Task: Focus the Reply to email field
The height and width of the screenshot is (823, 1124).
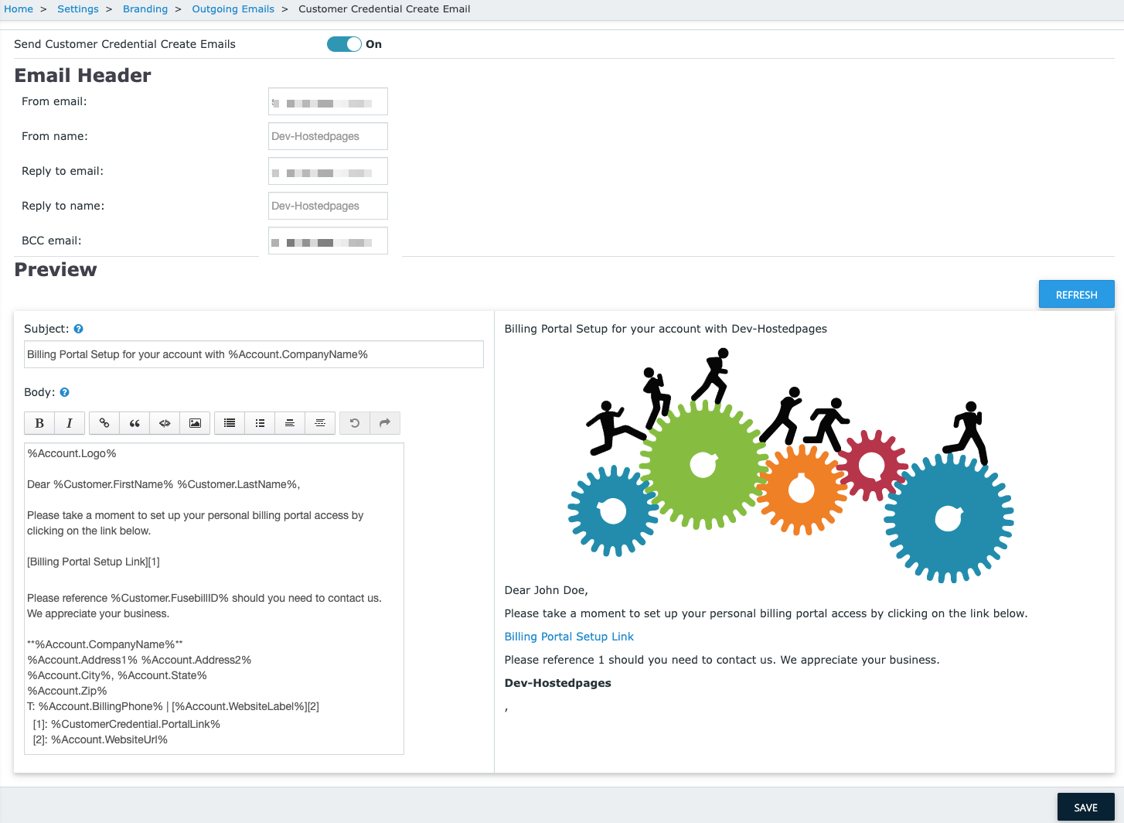Action: [x=328, y=171]
